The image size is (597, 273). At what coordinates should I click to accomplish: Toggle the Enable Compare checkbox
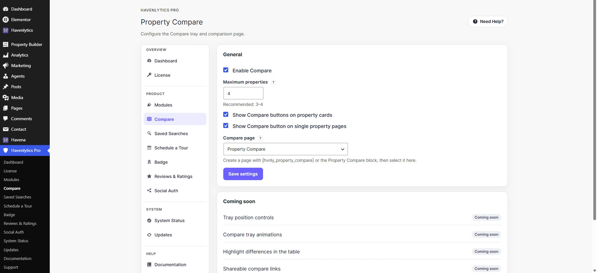click(226, 70)
